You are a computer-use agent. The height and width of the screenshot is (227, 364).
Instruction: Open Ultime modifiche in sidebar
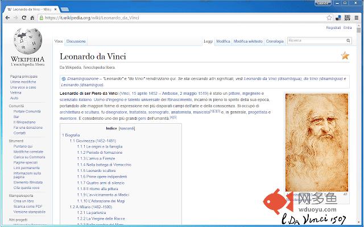point(23,82)
